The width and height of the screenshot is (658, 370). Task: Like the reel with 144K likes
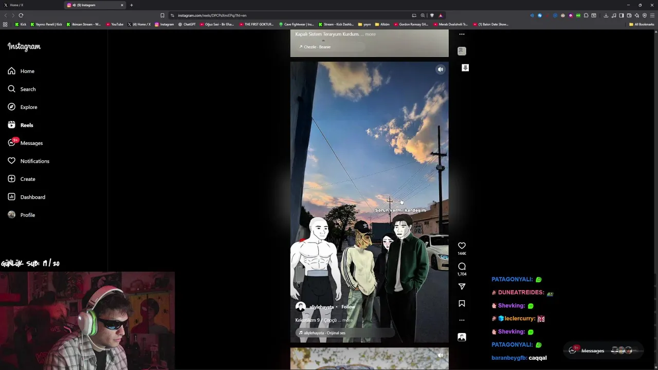tap(462, 246)
